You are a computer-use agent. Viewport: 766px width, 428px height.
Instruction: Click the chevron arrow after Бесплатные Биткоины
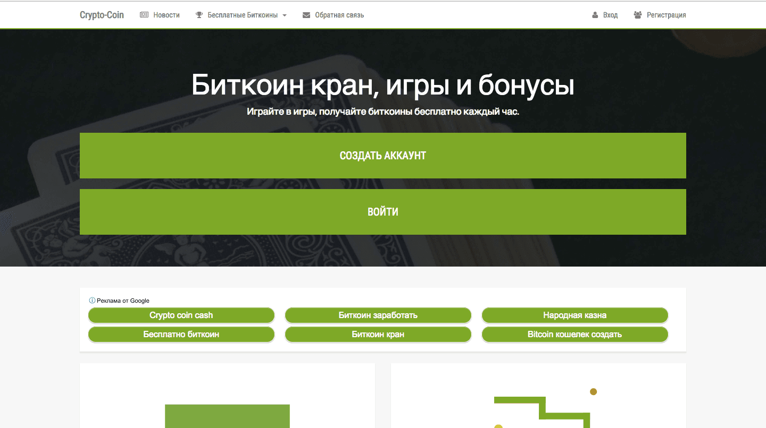pyautogui.click(x=285, y=15)
